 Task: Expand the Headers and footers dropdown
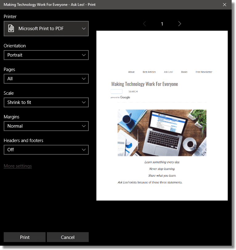click(x=46, y=150)
